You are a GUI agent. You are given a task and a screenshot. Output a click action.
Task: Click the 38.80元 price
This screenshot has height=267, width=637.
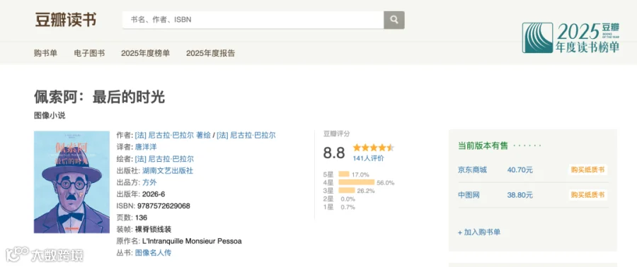pyautogui.click(x=520, y=195)
